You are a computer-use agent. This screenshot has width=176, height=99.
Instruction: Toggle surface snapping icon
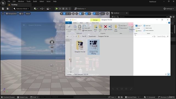point(77,14)
